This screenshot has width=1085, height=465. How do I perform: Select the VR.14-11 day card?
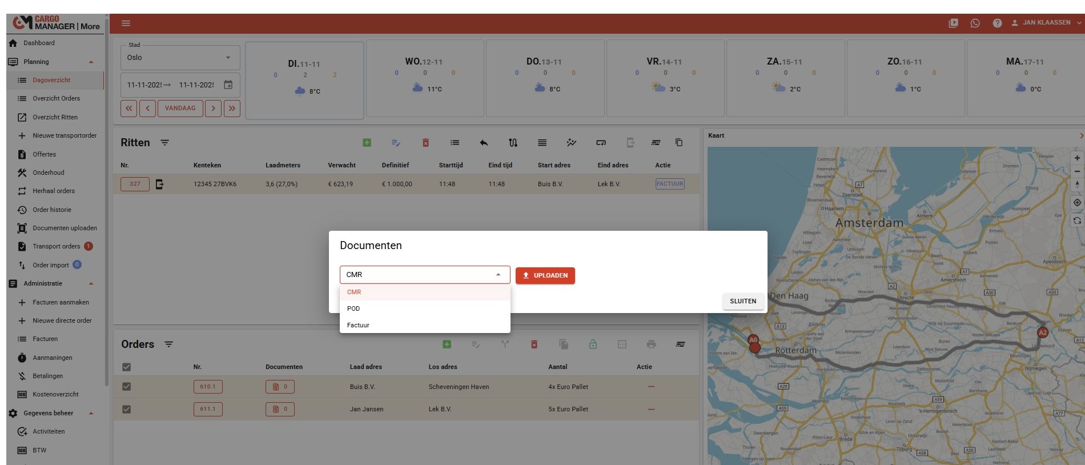tap(665, 78)
